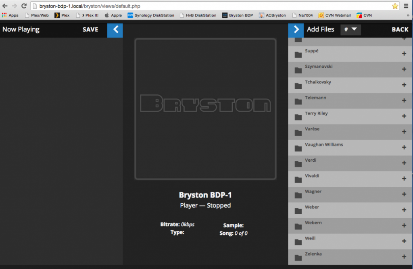
Task: Add the Vivaldi folder with its plus
Action: (404, 179)
